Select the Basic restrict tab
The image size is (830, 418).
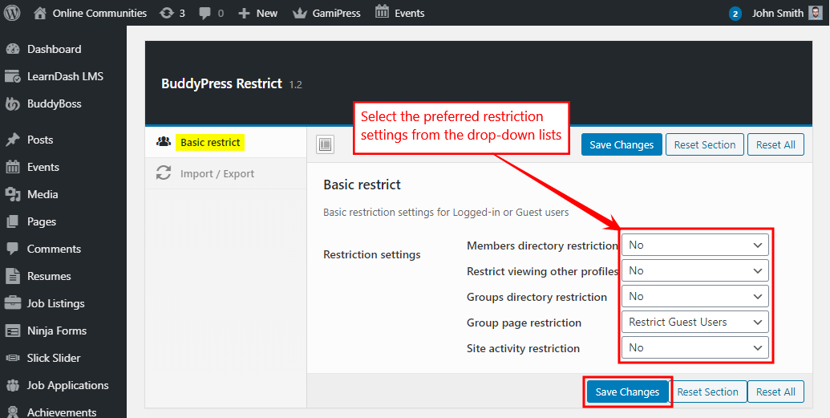[210, 142]
